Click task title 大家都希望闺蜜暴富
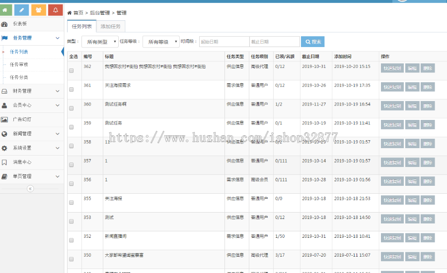 click(x=124, y=255)
